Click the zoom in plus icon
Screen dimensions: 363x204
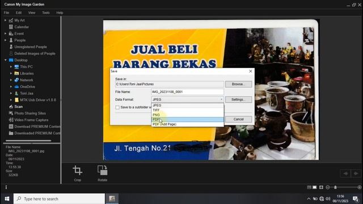click(x=360, y=188)
